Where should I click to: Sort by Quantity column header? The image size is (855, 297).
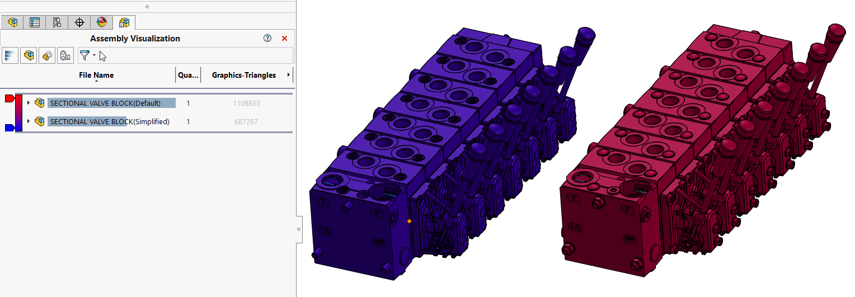(188, 75)
